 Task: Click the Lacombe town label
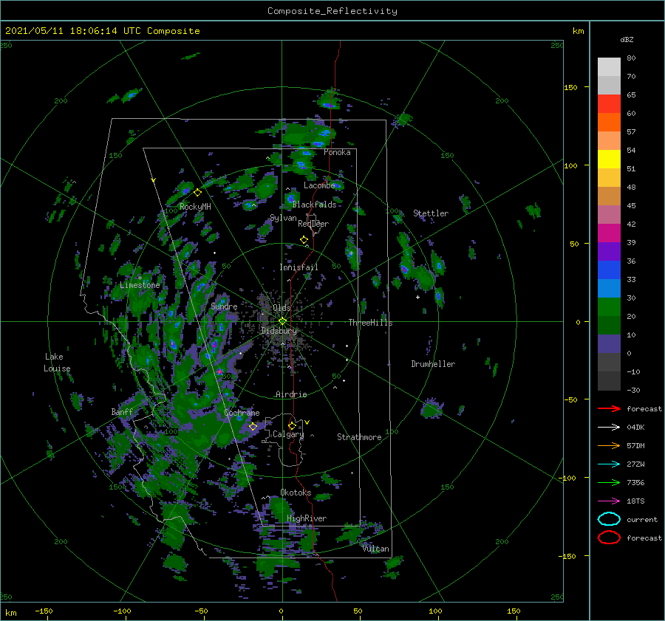tap(319, 185)
